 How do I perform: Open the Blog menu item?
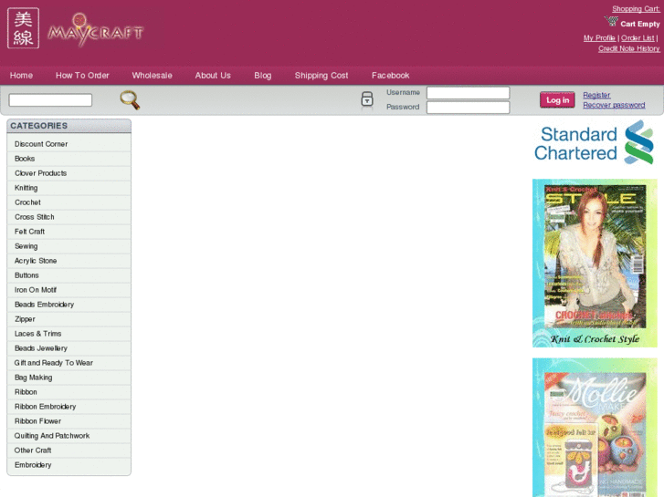[262, 76]
